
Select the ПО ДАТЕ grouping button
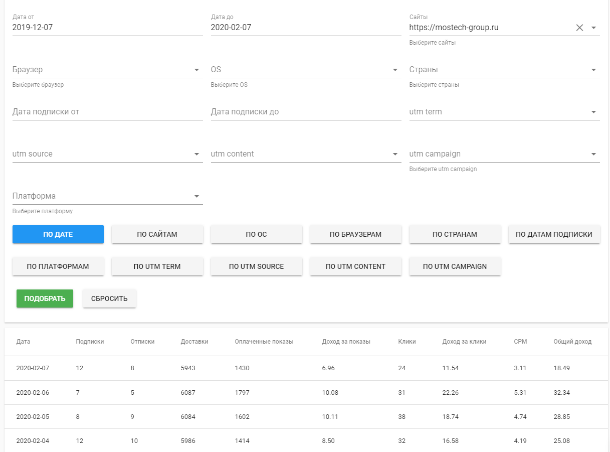tap(58, 234)
